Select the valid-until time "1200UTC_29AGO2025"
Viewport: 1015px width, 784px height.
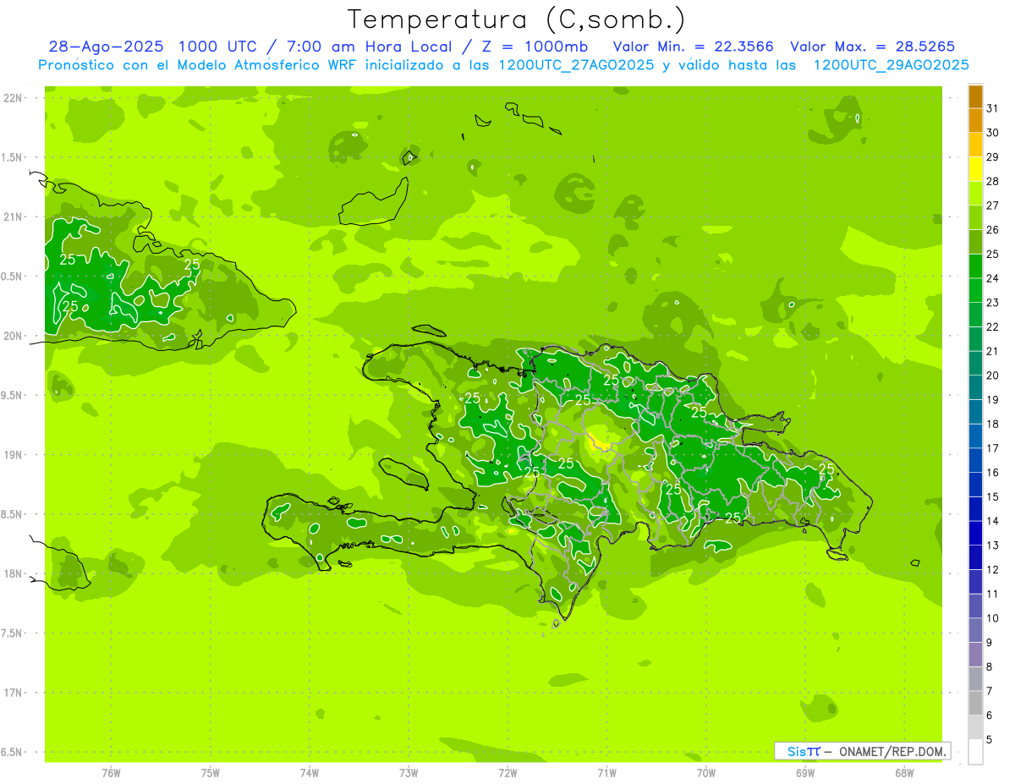(x=891, y=65)
